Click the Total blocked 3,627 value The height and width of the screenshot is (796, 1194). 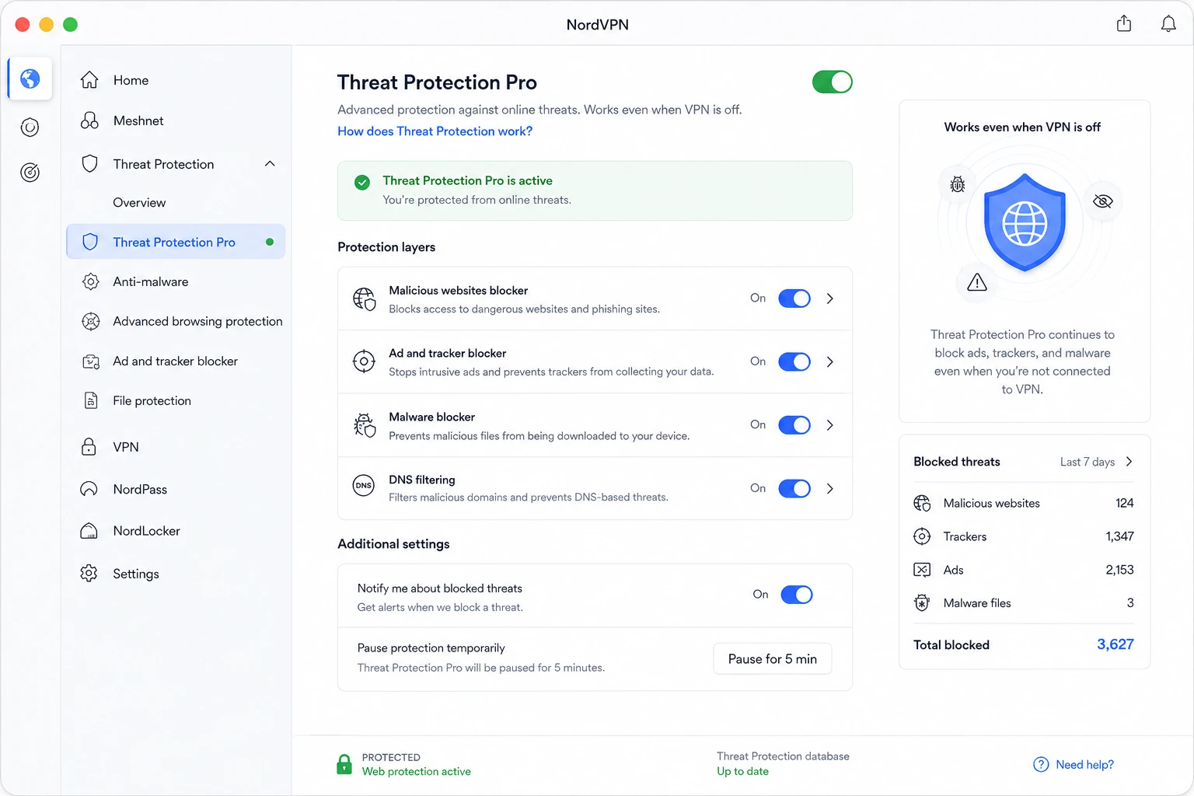click(1115, 644)
